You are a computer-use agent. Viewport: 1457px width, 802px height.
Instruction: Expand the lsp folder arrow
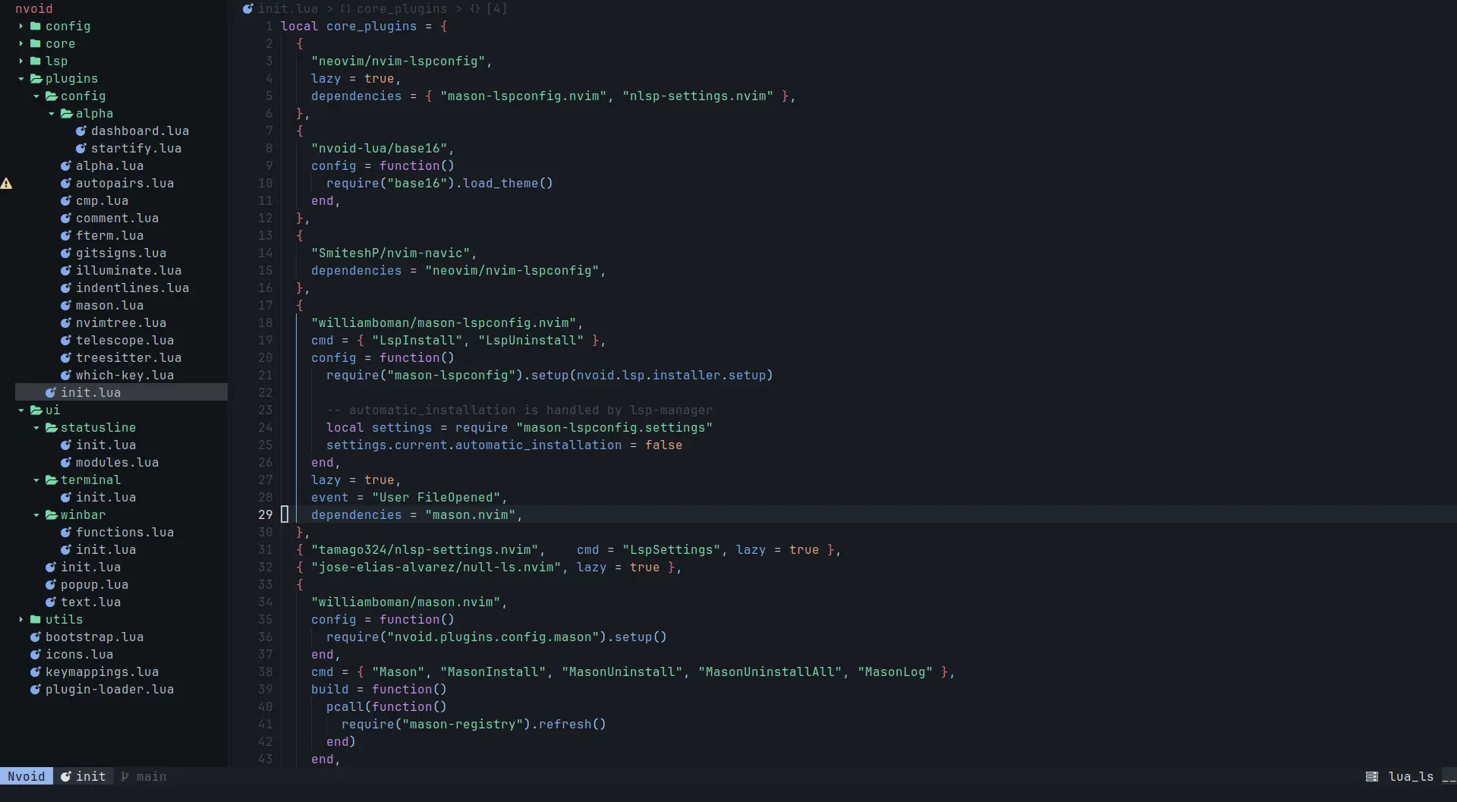coord(21,61)
